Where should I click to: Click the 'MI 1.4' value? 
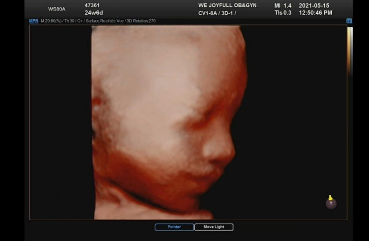[283, 5]
